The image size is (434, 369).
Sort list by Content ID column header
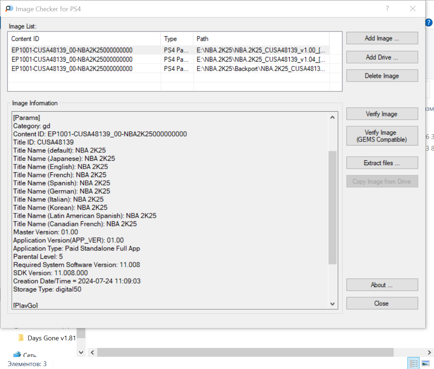pos(85,39)
